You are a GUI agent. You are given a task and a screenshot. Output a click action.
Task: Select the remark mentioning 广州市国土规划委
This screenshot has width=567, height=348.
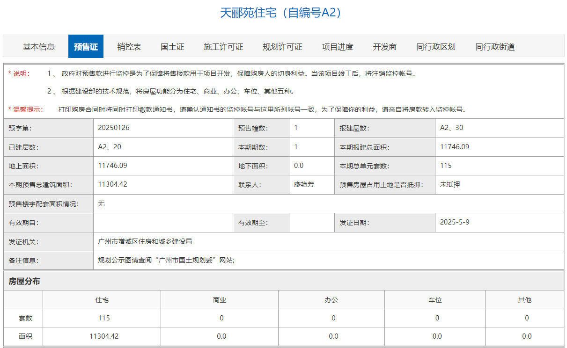(x=166, y=260)
